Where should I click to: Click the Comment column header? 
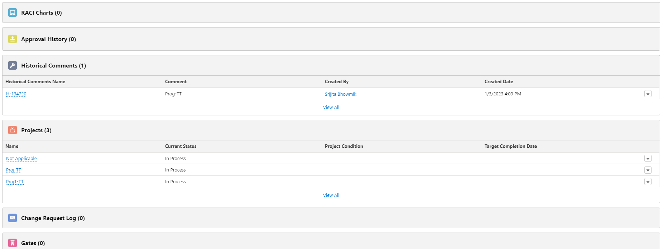176,81
